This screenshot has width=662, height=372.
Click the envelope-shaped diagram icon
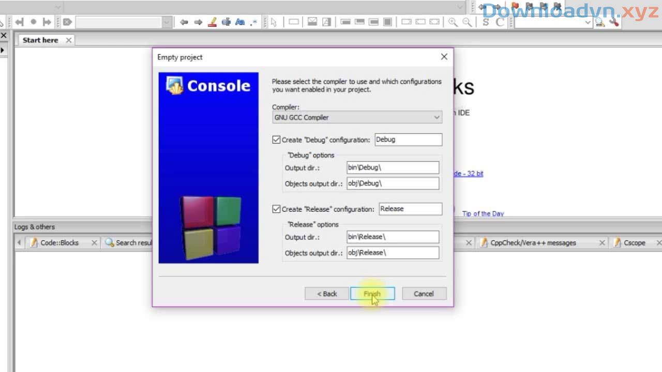[x=312, y=22]
